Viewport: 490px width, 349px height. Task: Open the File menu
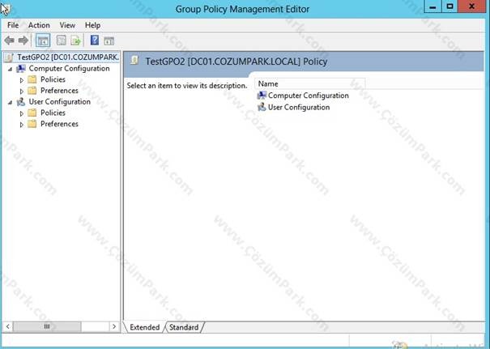[x=13, y=25]
